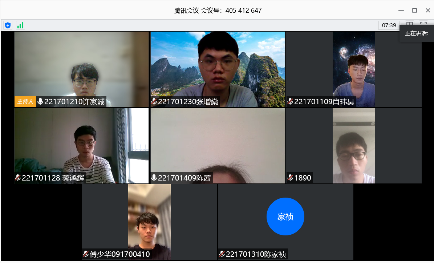Click the muted mic icon beside 221701230张增燊
This screenshot has height=263, width=434.
tap(154, 102)
